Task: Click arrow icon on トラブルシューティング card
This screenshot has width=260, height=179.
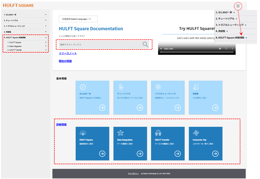Action: tap(178, 108)
